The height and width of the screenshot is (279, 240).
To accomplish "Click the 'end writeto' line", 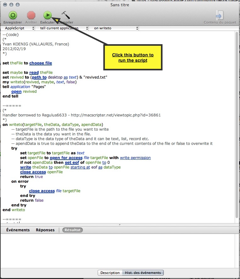I will pyautogui.click(x=14, y=210).
